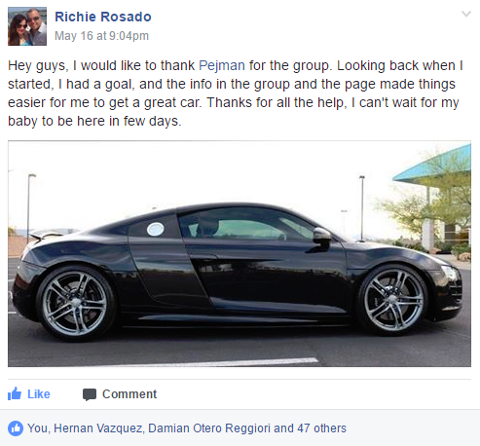Open Damian Otero Reggiori's profile
This screenshot has height=446, width=480.
209,428
